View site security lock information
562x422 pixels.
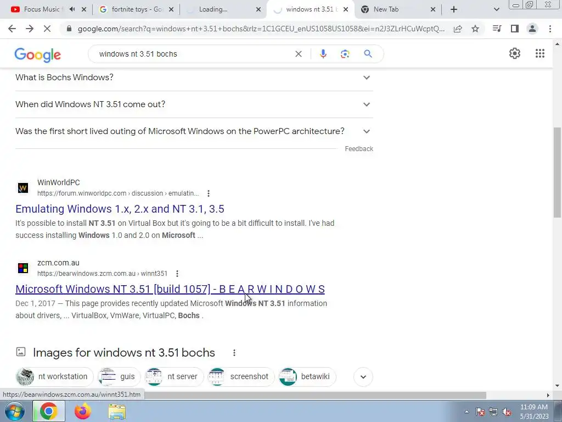69,29
